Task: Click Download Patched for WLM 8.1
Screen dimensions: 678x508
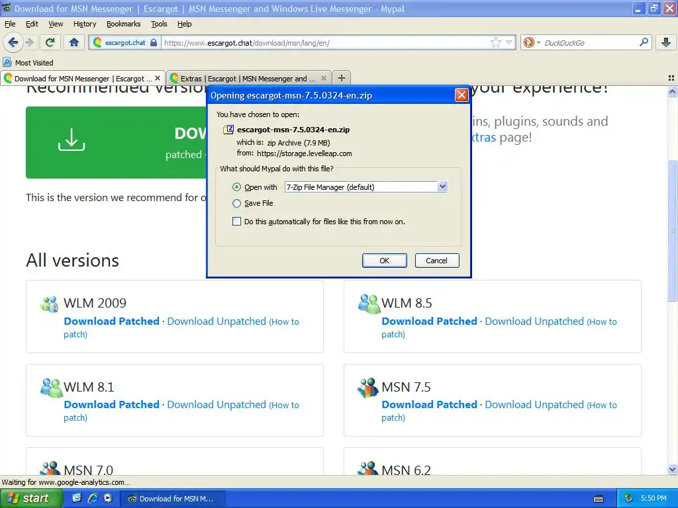Action: 111,405
